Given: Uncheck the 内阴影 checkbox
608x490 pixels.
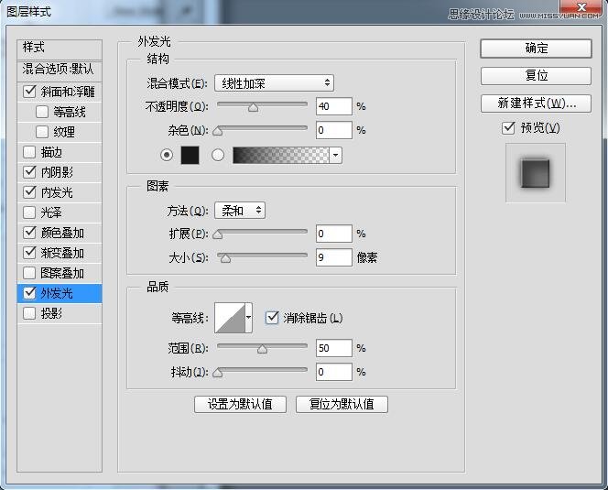Looking at the screenshot, I should (29, 172).
